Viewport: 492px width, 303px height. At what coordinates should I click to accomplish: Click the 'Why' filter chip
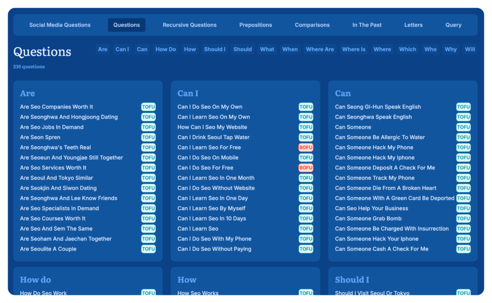[x=450, y=49]
